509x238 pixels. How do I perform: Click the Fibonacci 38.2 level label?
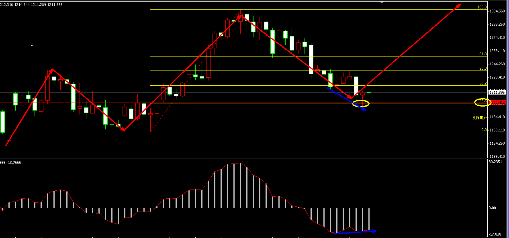(482, 83)
